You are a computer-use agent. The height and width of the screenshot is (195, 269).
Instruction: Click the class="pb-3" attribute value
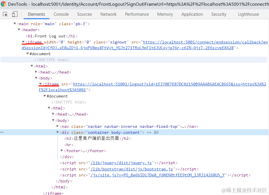pyautogui.click(x=80, y=24)
